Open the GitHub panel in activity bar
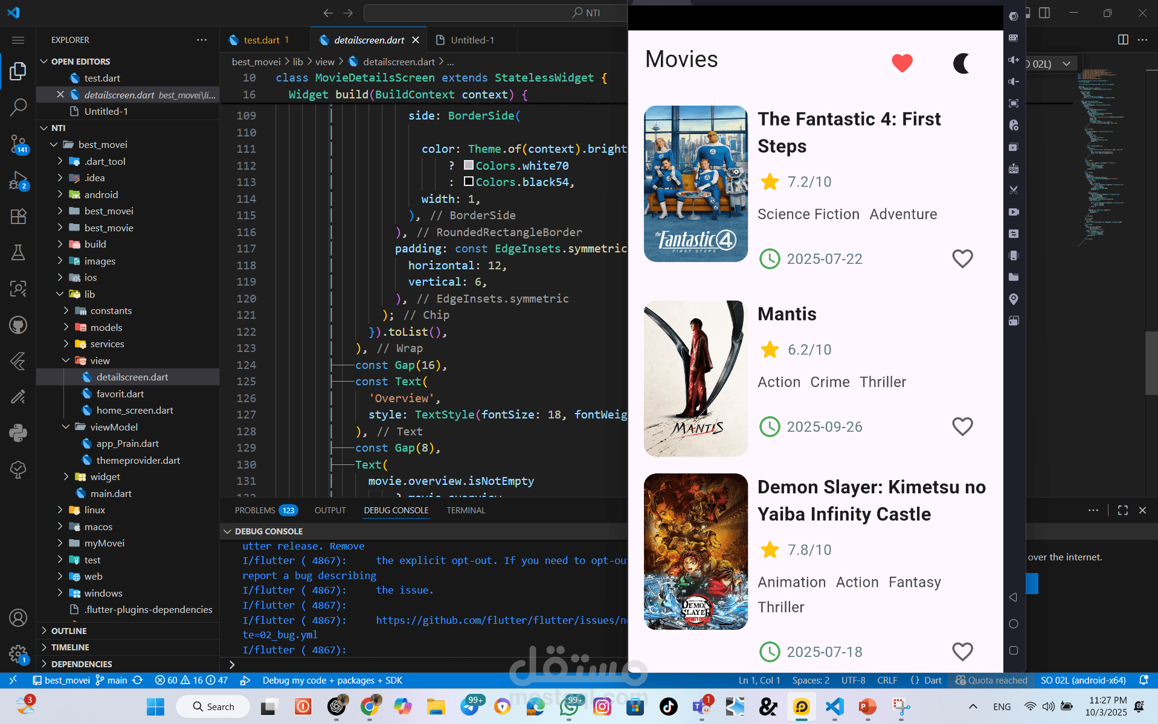 click(x=18, y=325)
